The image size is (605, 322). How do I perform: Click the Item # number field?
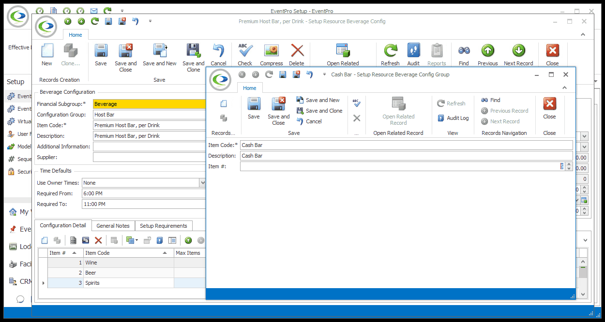point(402,166)
